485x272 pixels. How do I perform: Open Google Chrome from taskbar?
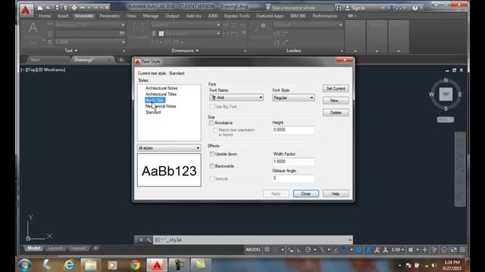[135, 265]
